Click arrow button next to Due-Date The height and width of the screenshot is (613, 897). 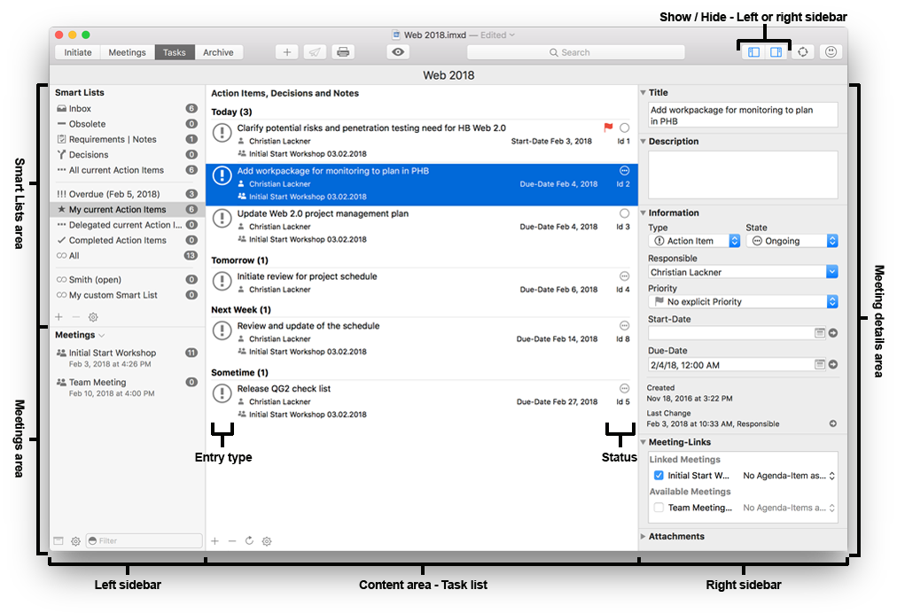[x=833, y=364]
